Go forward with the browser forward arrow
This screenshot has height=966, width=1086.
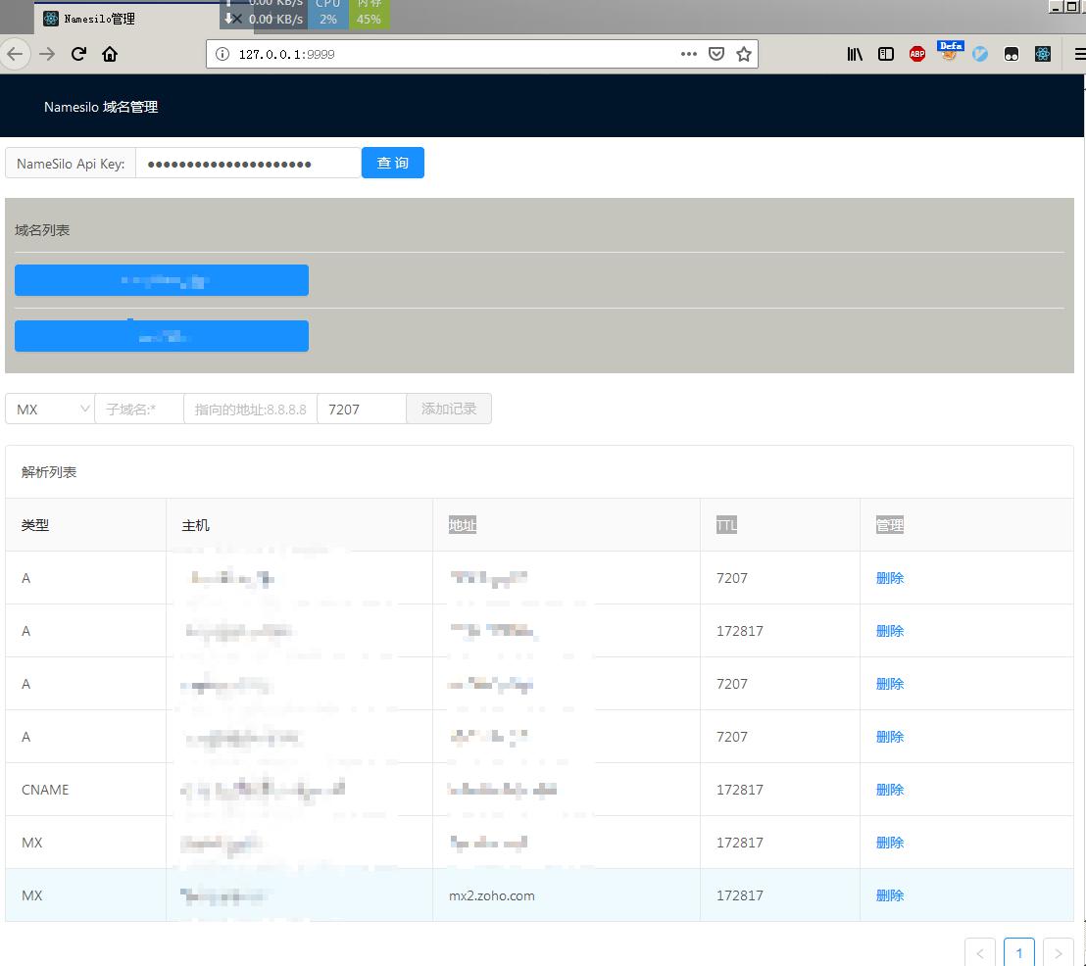(x=46, y=54)
